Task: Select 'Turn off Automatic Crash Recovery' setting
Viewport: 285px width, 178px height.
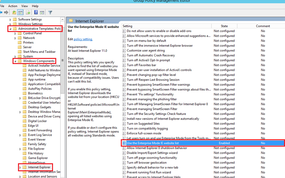Action: [151, 55]
